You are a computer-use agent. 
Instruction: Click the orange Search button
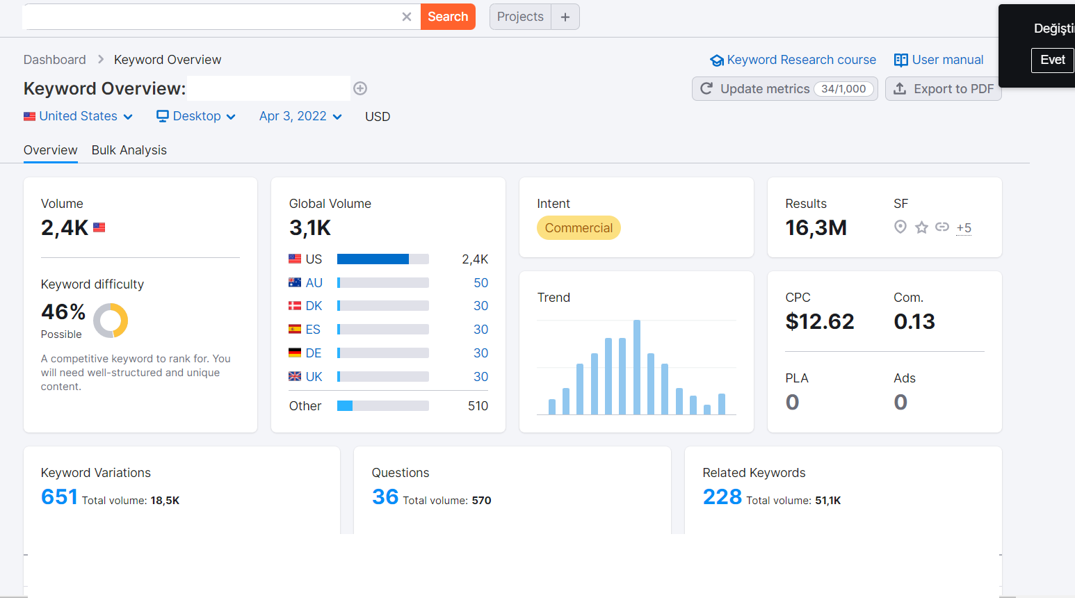(448, 17)
